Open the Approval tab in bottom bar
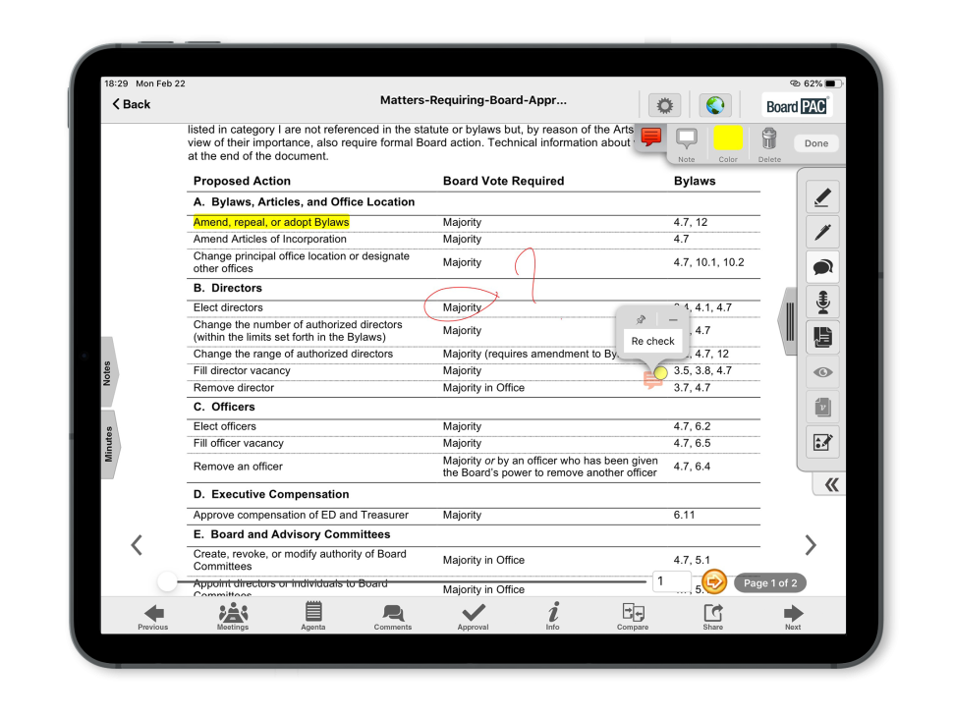The image size is (954, 717). coord(473,616)
